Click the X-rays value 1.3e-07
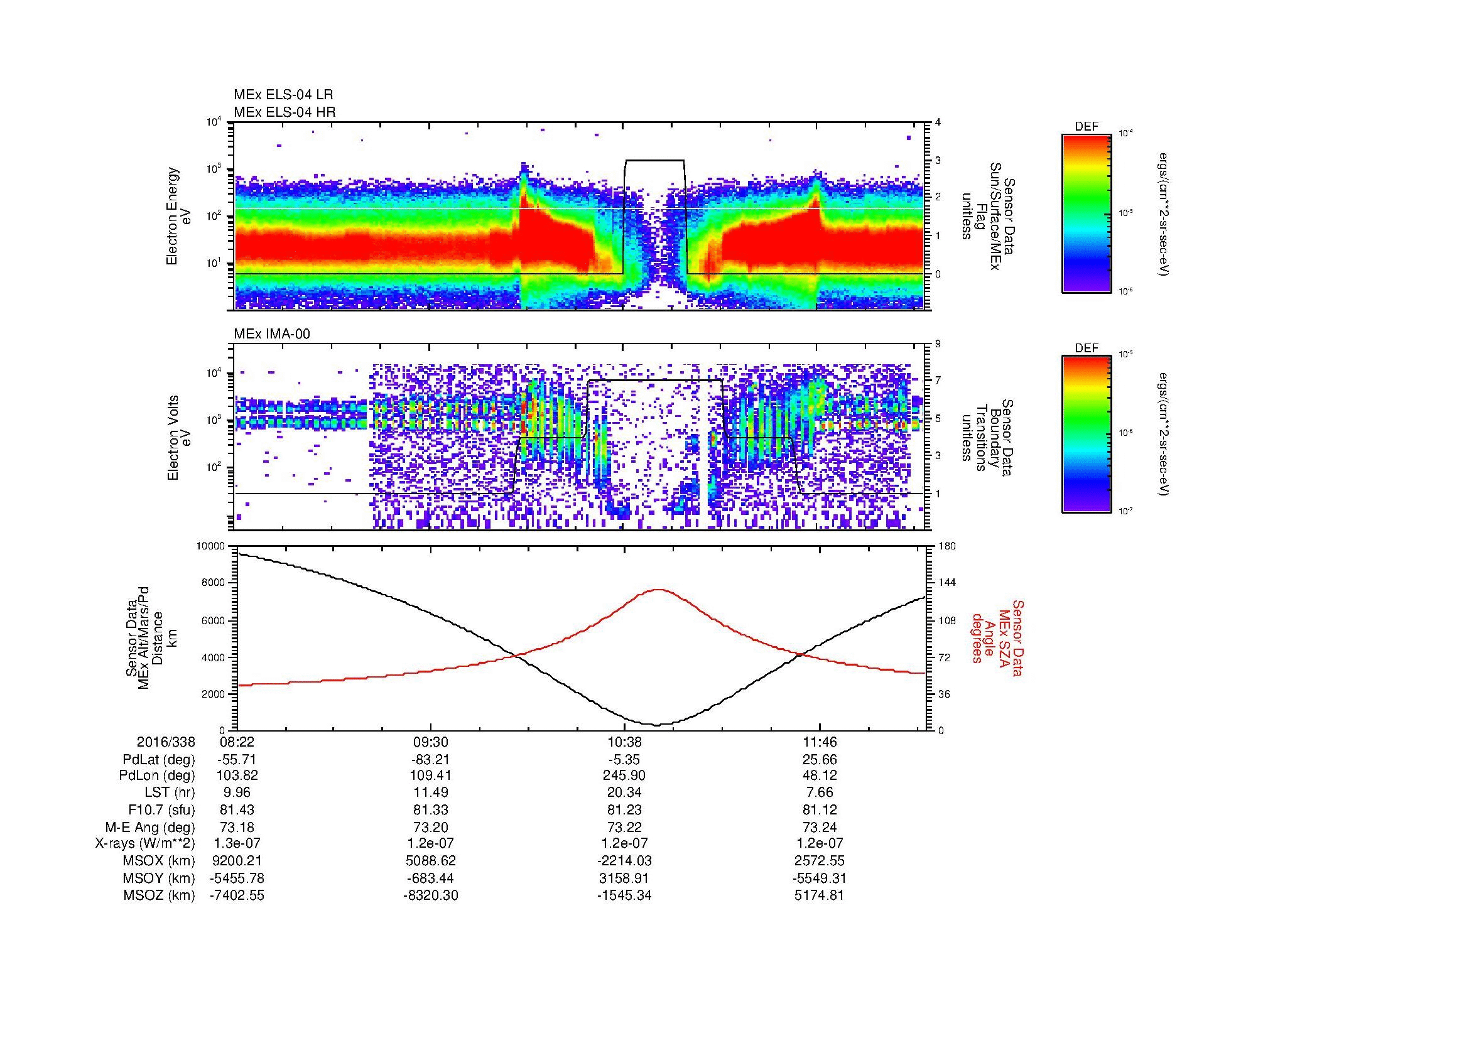The image size is (1469, 1038). [237, 843]
